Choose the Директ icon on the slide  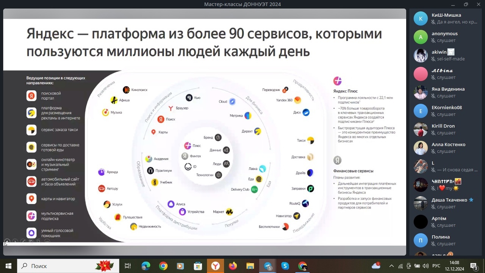coord(258,131)
